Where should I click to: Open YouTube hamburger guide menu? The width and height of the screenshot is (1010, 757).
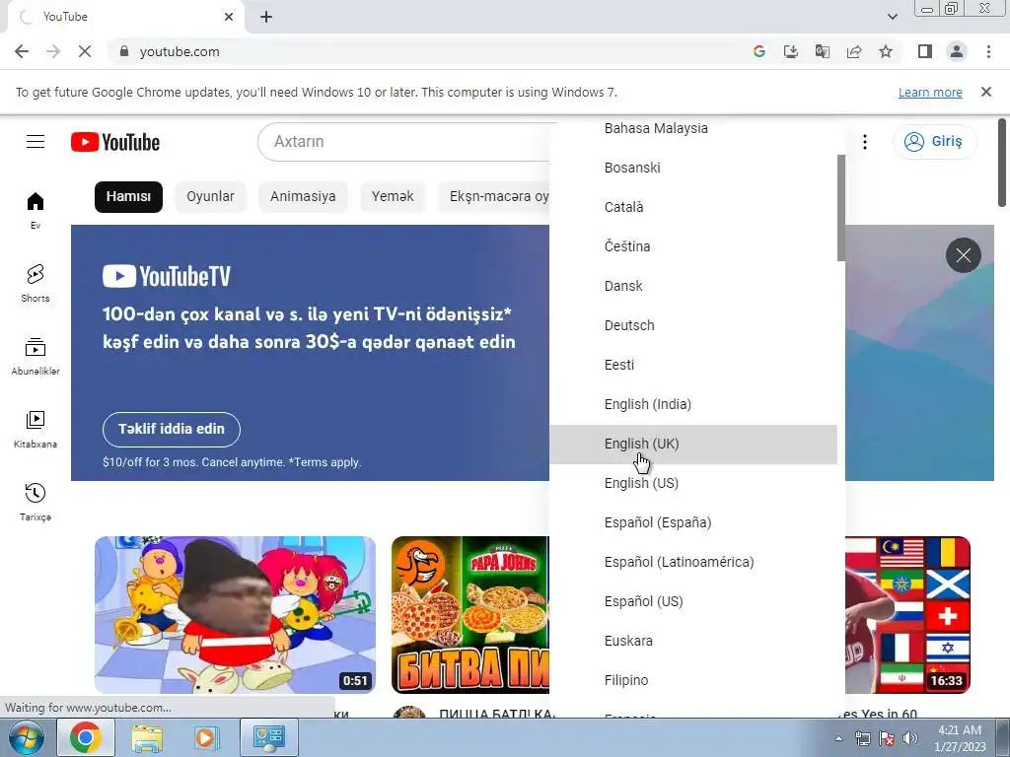click(x=36, y=142)
